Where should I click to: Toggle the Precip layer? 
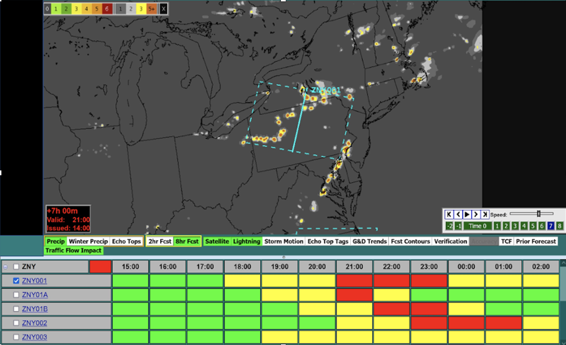(56, 241)
